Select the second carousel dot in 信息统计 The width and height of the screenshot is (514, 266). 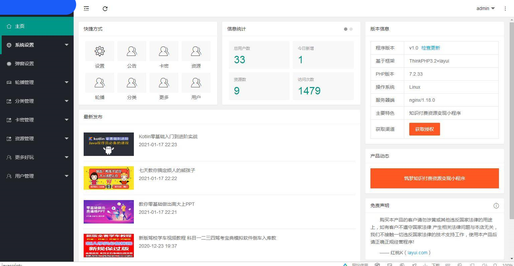click(351, 29)
